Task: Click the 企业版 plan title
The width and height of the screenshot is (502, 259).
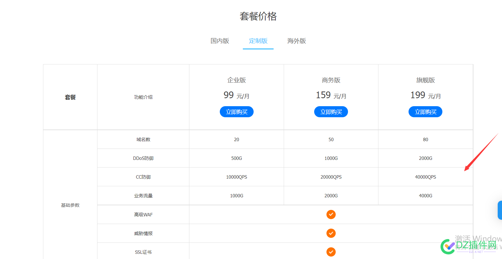Action: click(x=237, y=80)
